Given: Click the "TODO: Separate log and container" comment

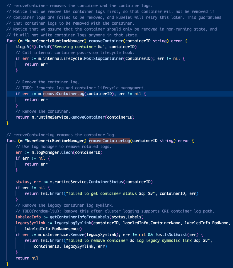Looking at the screenshot, I should (x=84, y=88).
